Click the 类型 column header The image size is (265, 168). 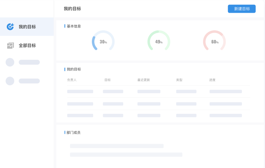tap(179, 80)
